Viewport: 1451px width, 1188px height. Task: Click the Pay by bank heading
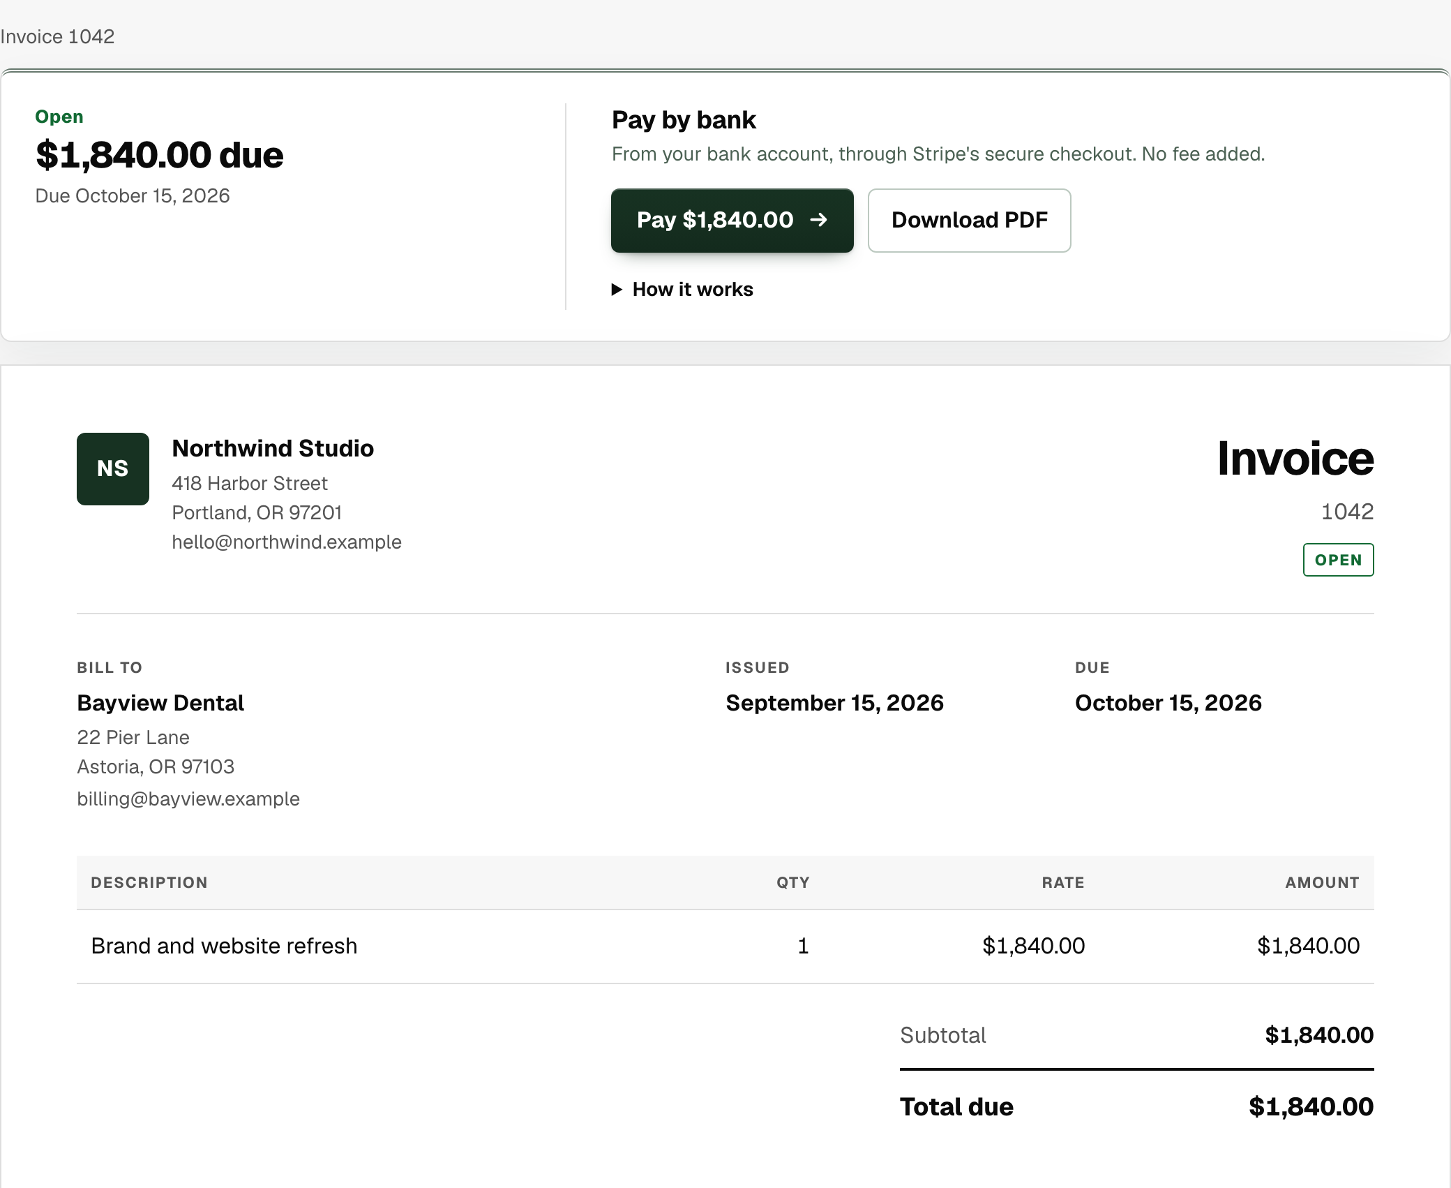(x=684, y=120)
